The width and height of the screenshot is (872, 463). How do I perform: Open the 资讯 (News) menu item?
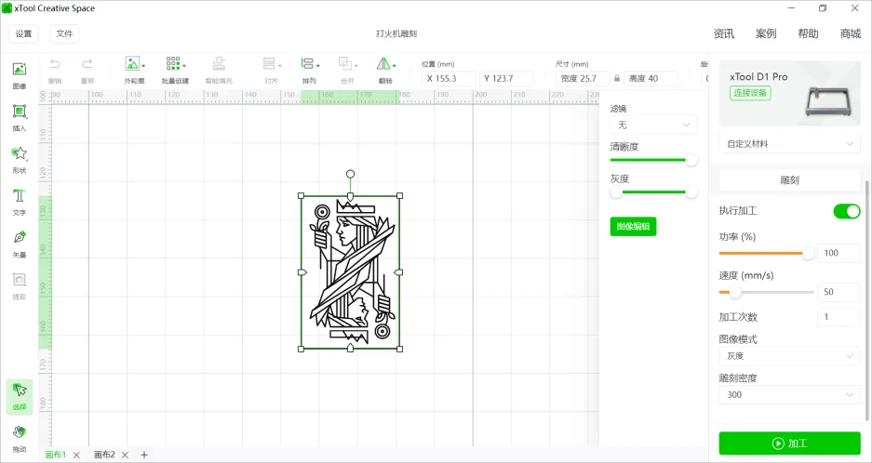(724, 33)
